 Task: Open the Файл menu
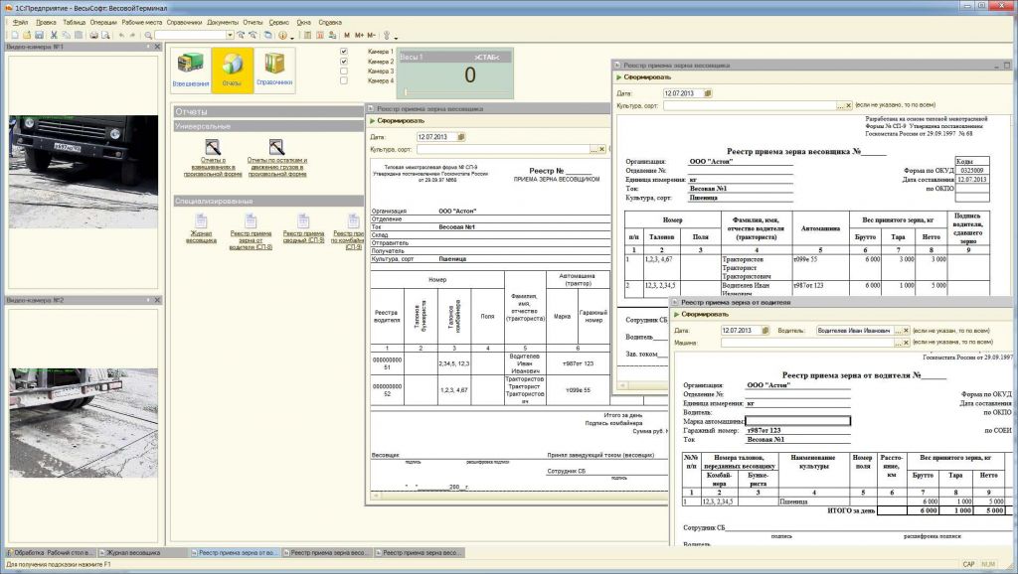click(x=20, y=22)
